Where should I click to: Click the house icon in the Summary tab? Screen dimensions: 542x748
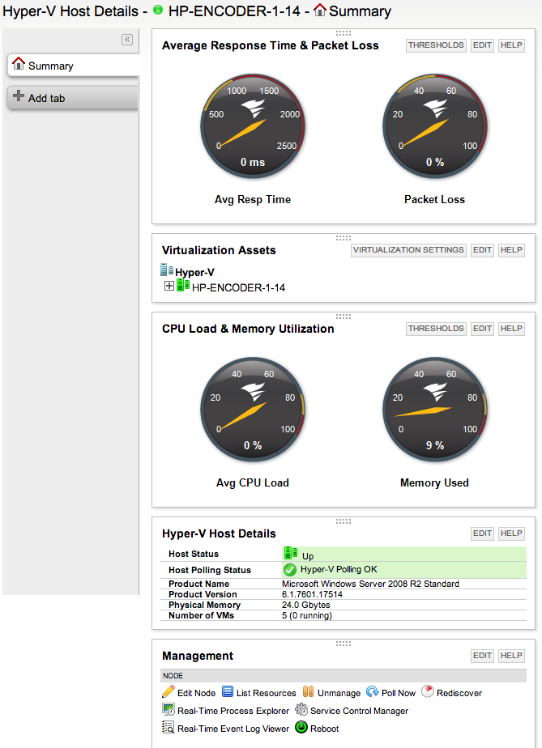coord(19,63)
